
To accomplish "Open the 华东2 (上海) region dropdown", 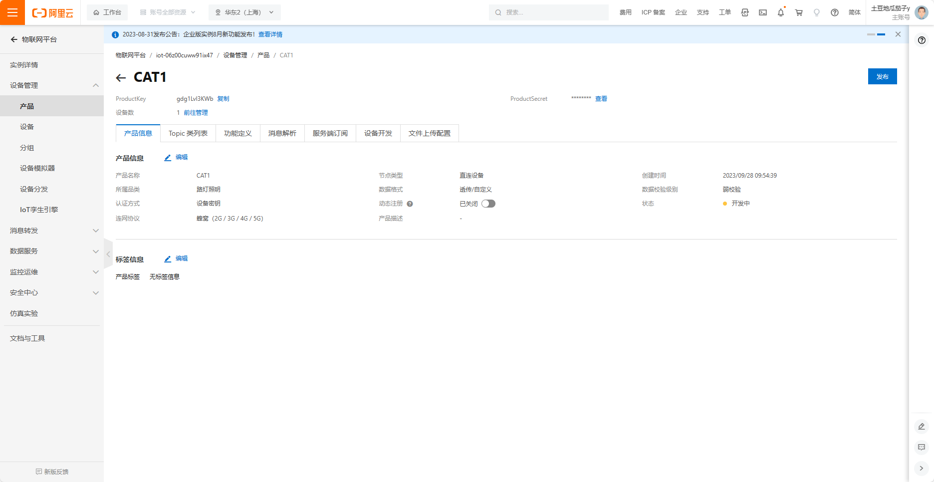I will (x=244, y=12).
